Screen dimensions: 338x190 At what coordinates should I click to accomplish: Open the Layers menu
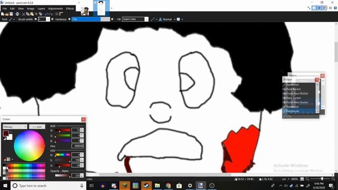[41, 8]
